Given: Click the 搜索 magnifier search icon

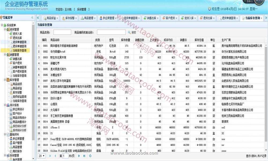Looking at the screenshot, I should (x=129, y=32).
